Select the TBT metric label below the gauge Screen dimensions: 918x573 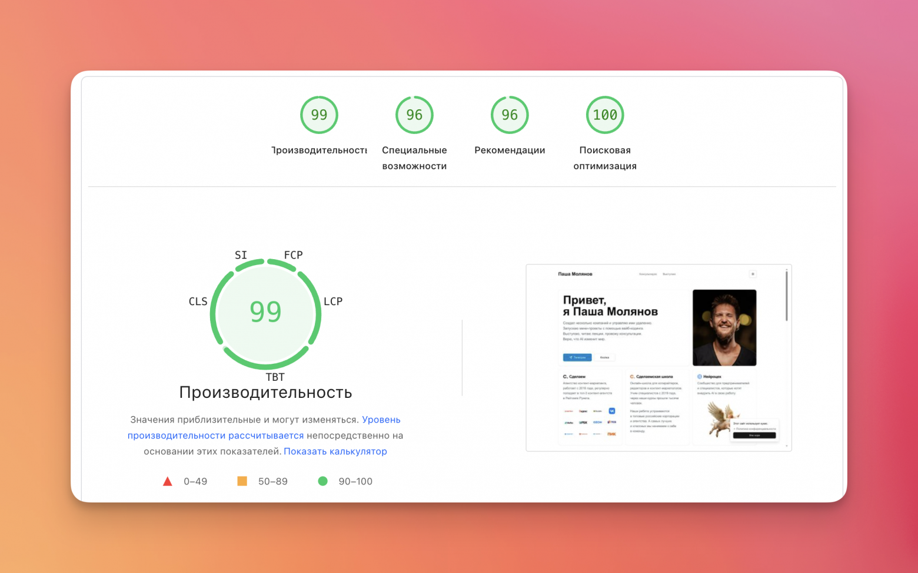[x=275, y=377]
